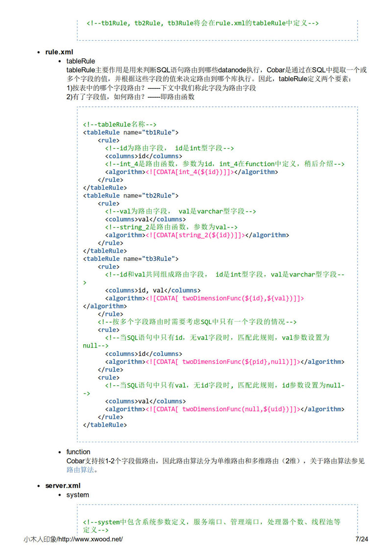Click the string_2 algorithm CDATA line
This screenshot has width=392, height=554.
click(x=196, y=235)
